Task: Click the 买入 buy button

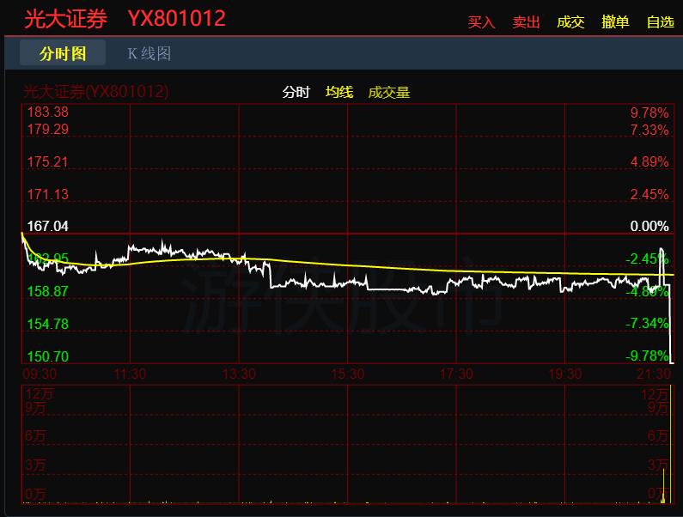Action: click(481, 21)
